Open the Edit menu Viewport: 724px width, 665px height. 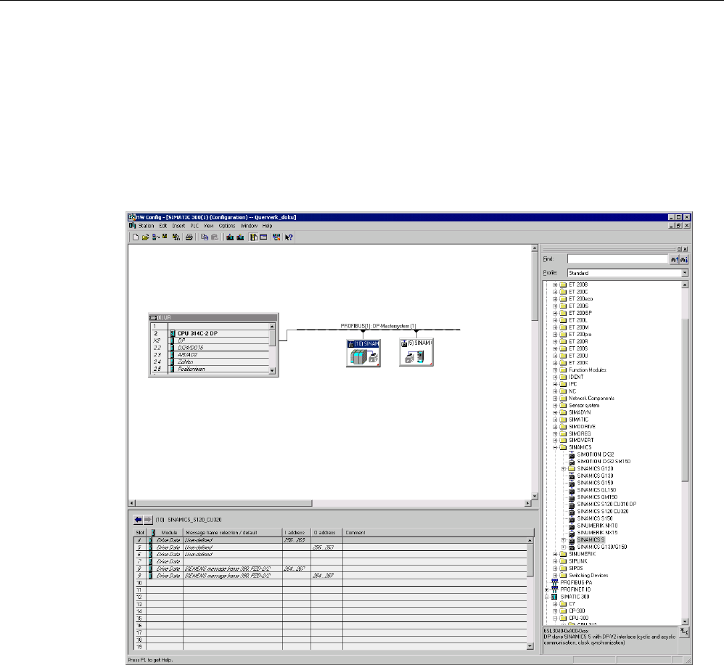click(163, 226)
